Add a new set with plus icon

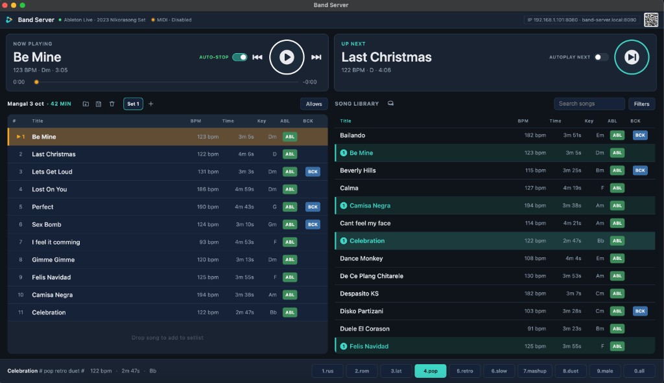(150, 104)
